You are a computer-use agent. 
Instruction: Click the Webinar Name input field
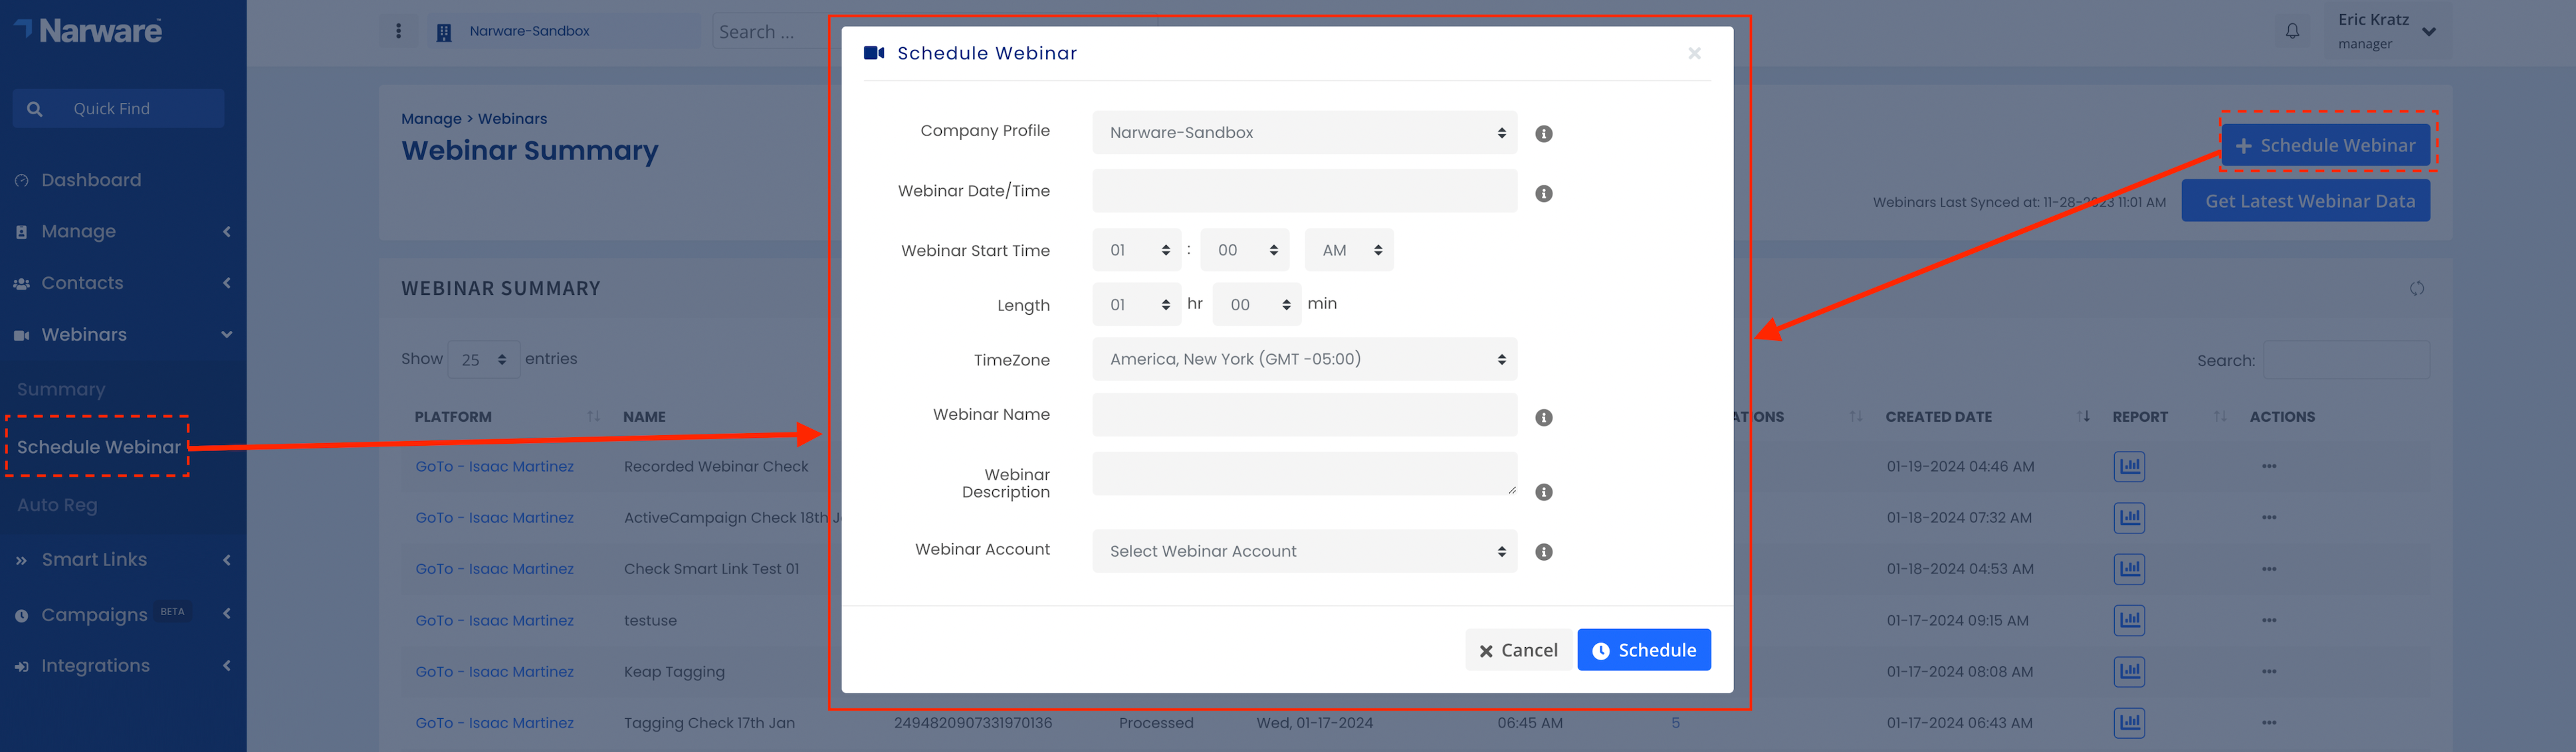(1304, 415)
